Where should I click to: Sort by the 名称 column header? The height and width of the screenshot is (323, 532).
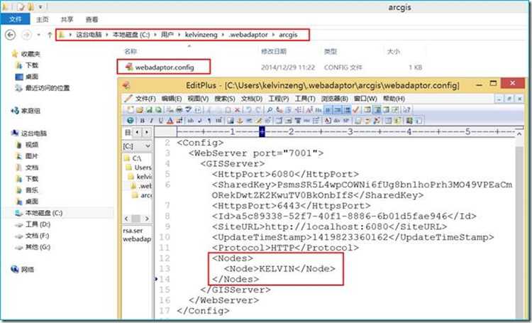pos(131,51)
